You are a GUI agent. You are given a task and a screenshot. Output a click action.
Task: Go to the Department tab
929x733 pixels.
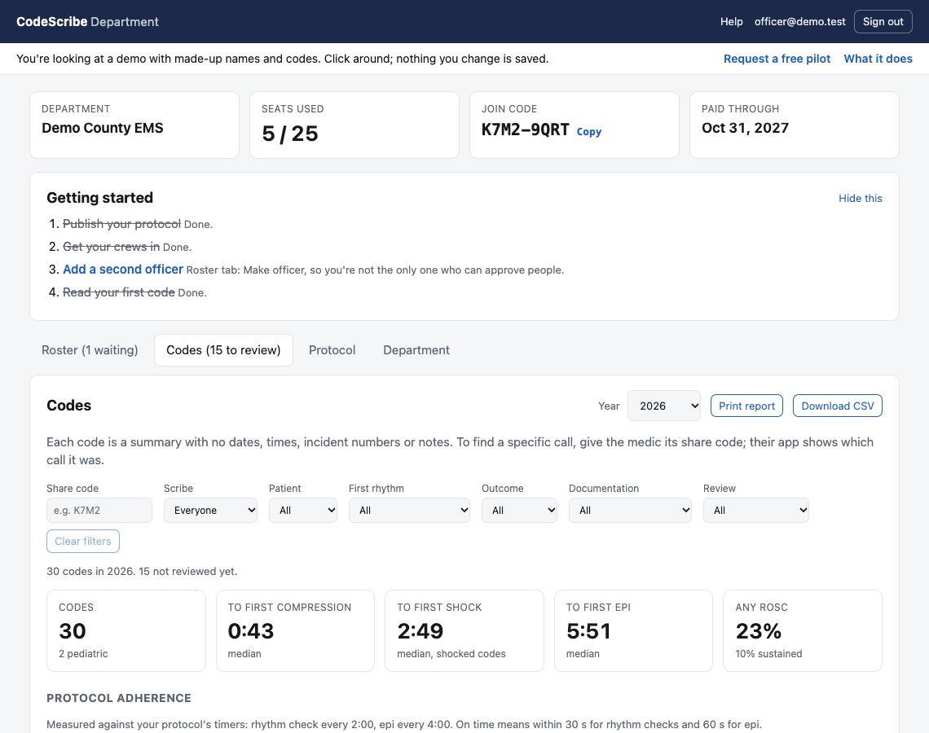416,350
